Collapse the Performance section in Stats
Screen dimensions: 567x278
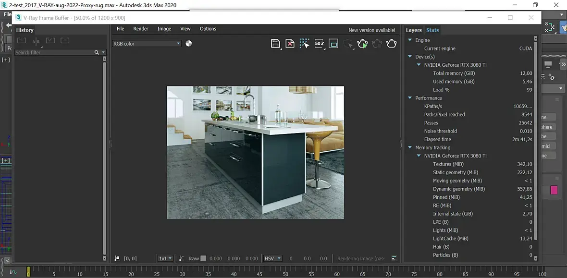point(410,98)
